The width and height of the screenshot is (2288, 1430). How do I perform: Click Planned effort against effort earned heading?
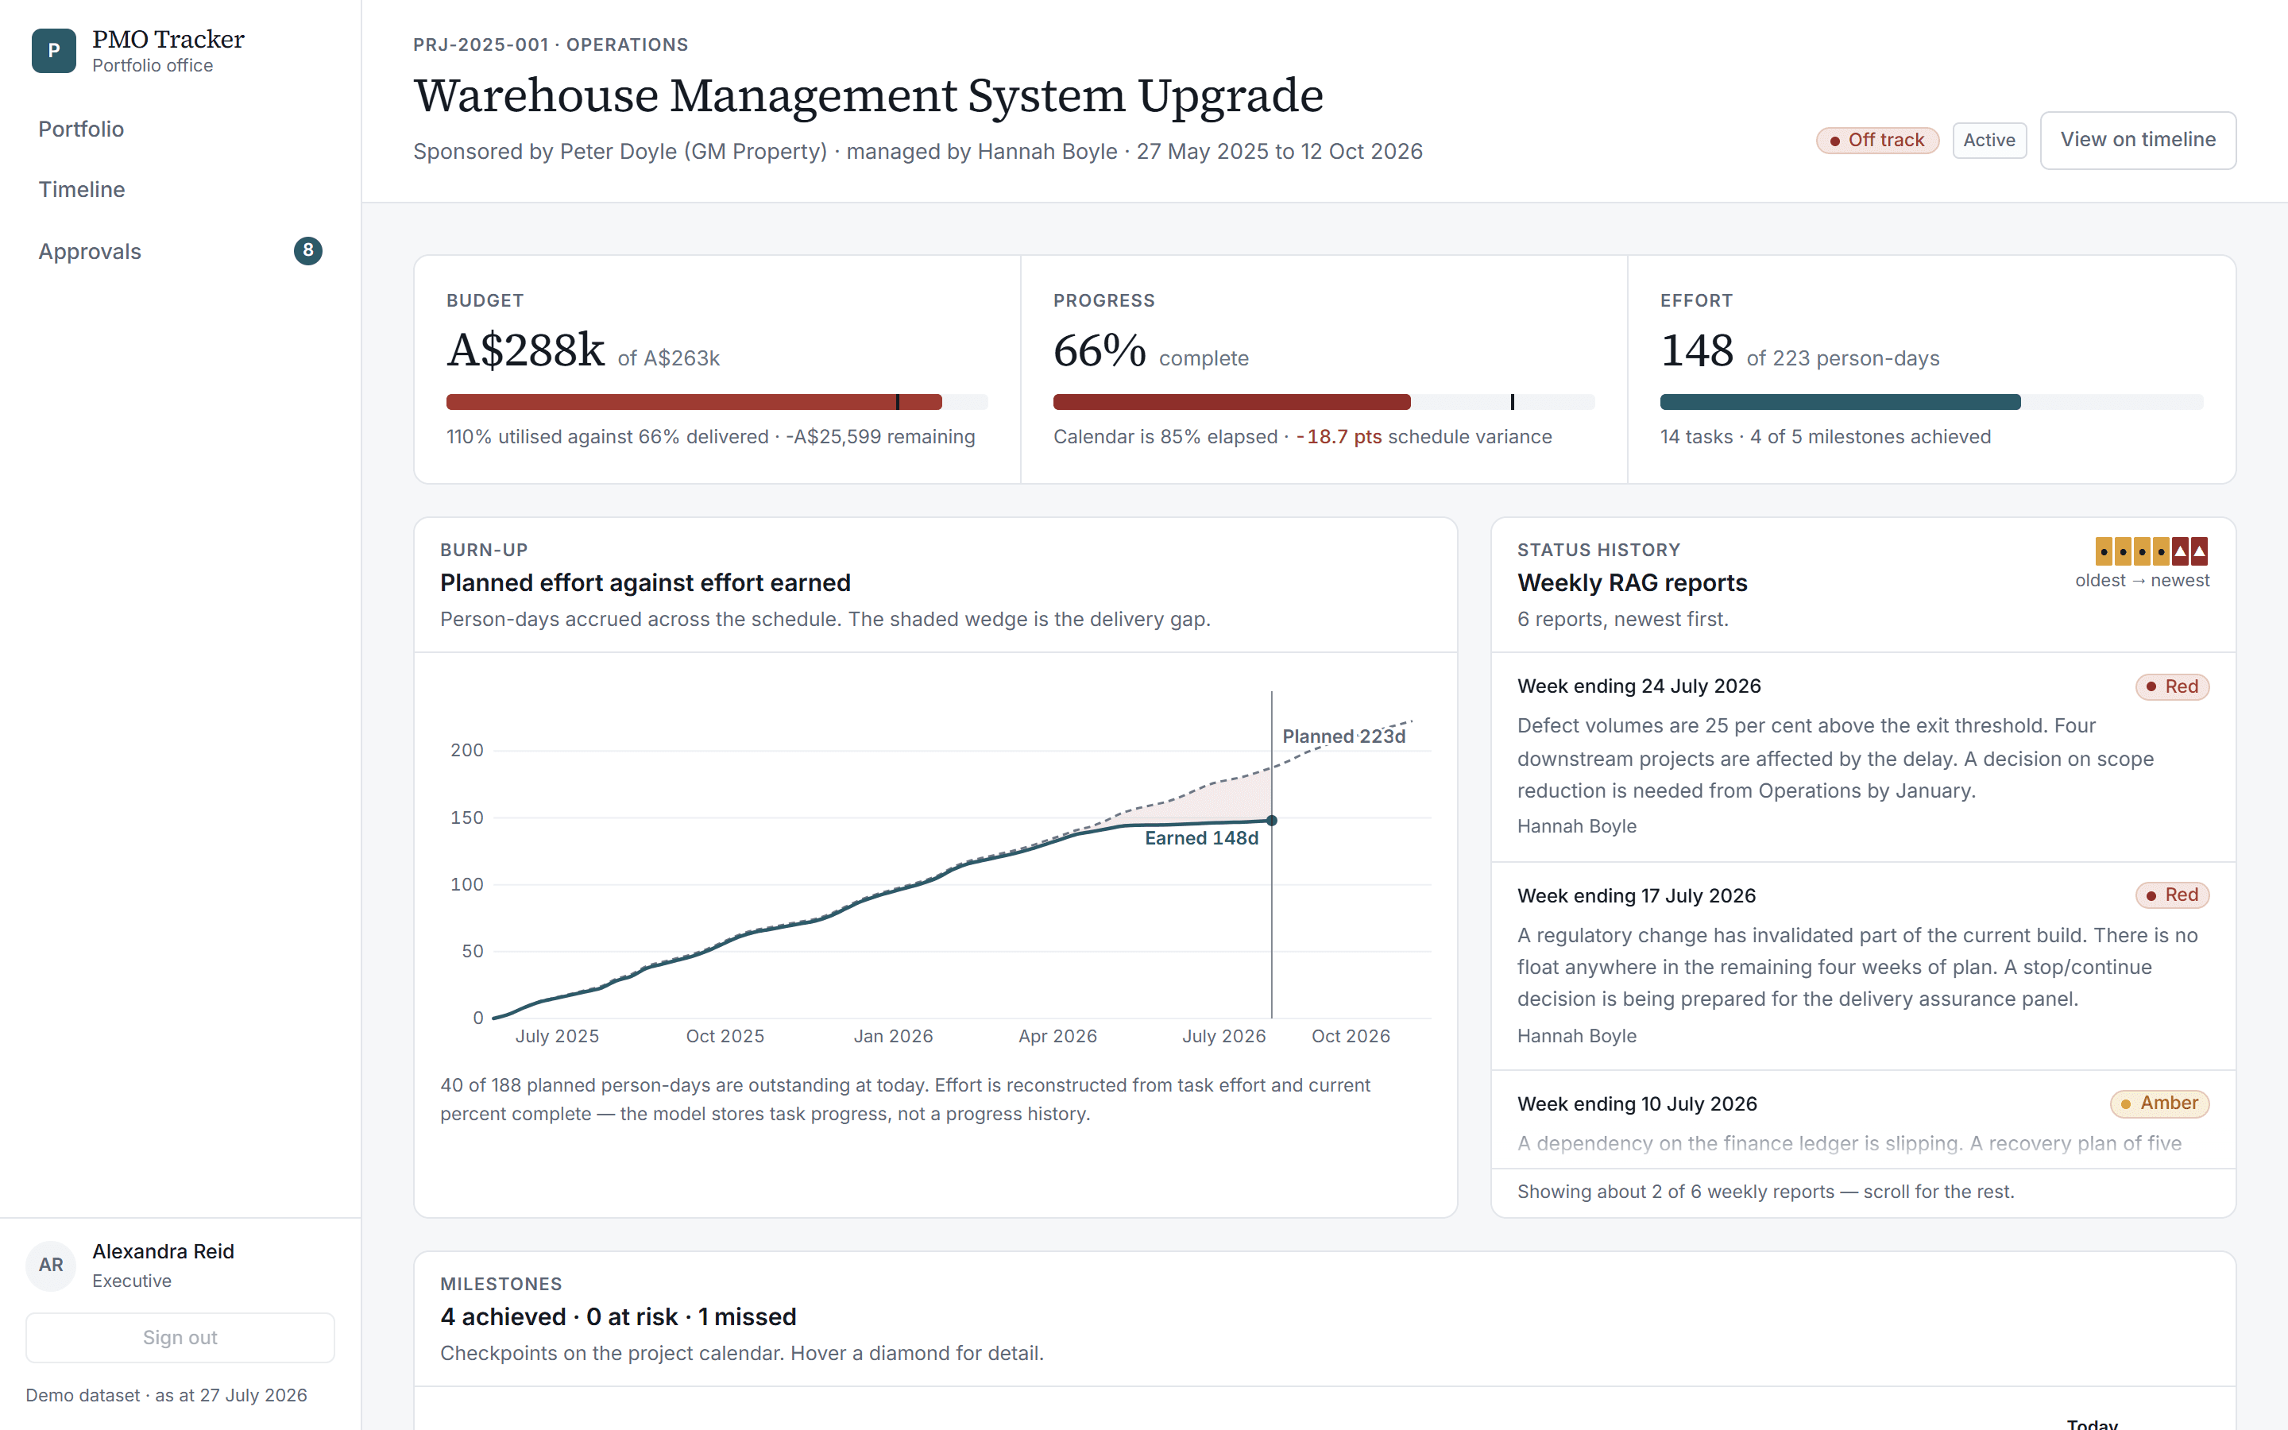645,582
